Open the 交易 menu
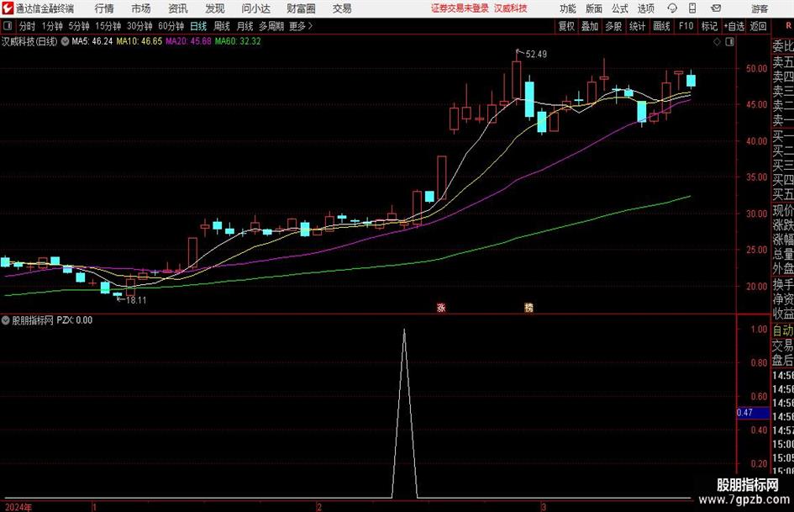Viewport: 794px width, 512px height. 342,8
